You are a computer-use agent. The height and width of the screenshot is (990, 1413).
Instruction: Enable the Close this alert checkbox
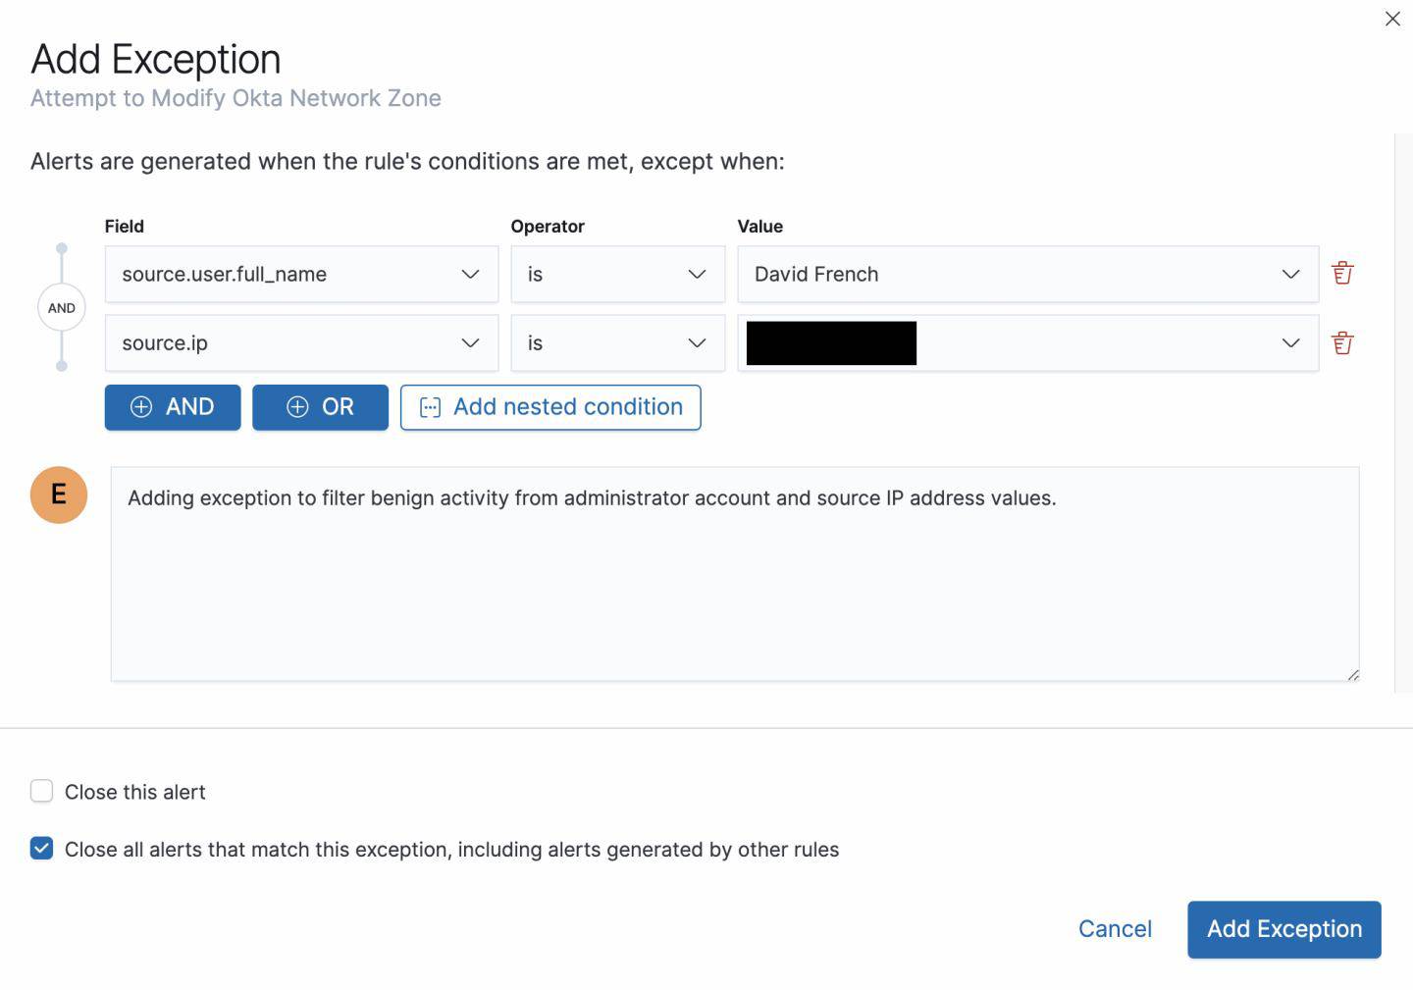(41, 791)
